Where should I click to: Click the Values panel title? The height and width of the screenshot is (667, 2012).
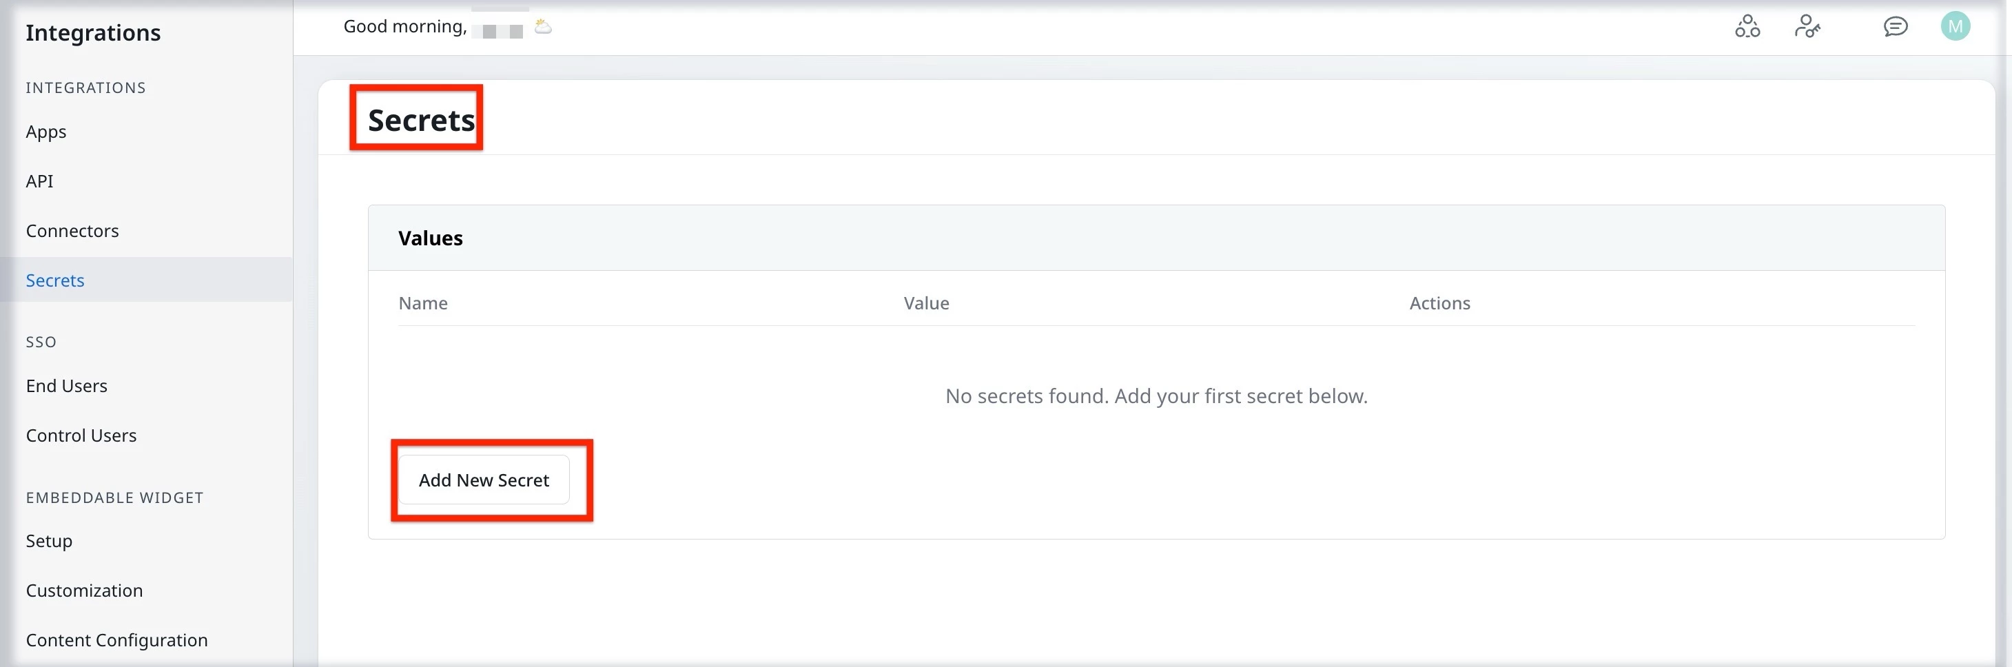(x=431, y=238)
